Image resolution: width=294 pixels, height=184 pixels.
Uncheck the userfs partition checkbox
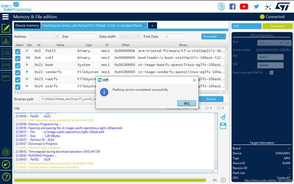pos(18,87)
